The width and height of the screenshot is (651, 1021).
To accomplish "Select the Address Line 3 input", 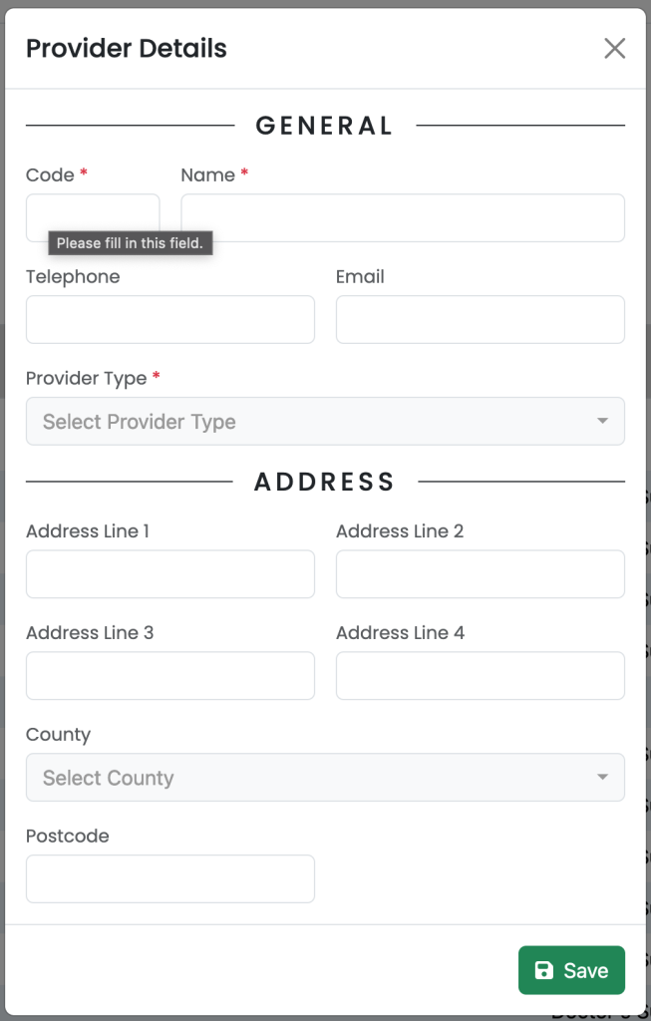I will tap(170, 676).
